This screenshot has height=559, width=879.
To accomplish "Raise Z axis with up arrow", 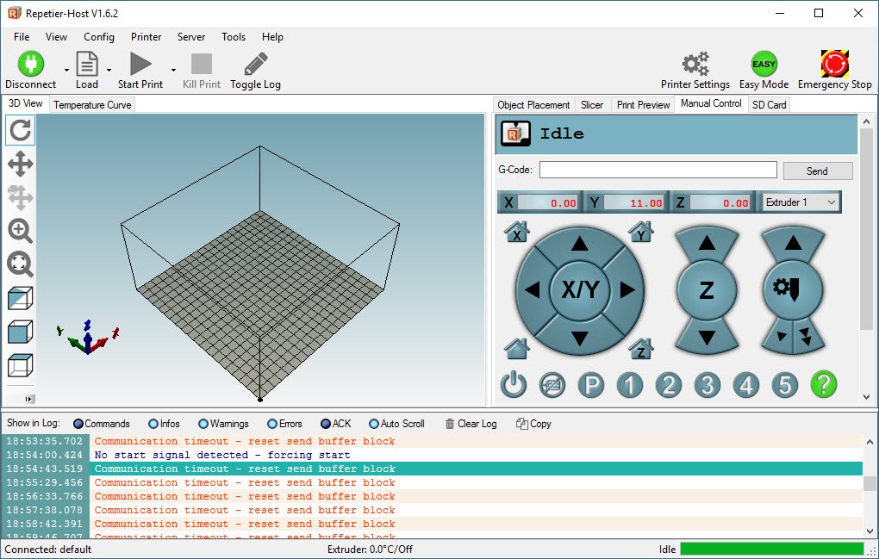I will [707, 243].
